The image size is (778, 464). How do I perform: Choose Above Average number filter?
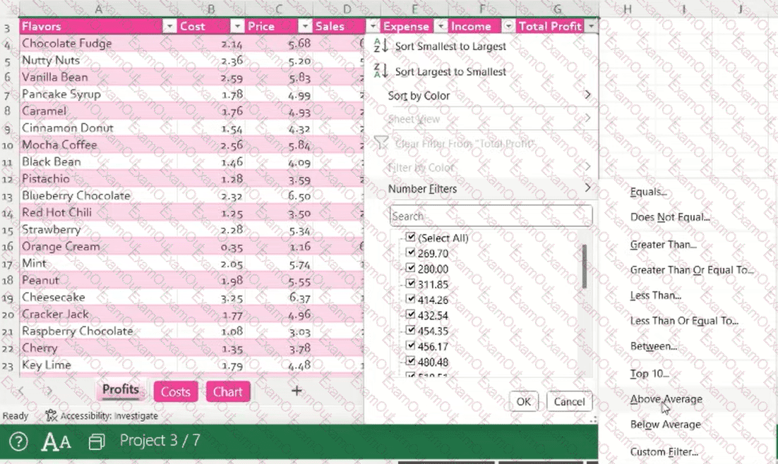point(666,399)
